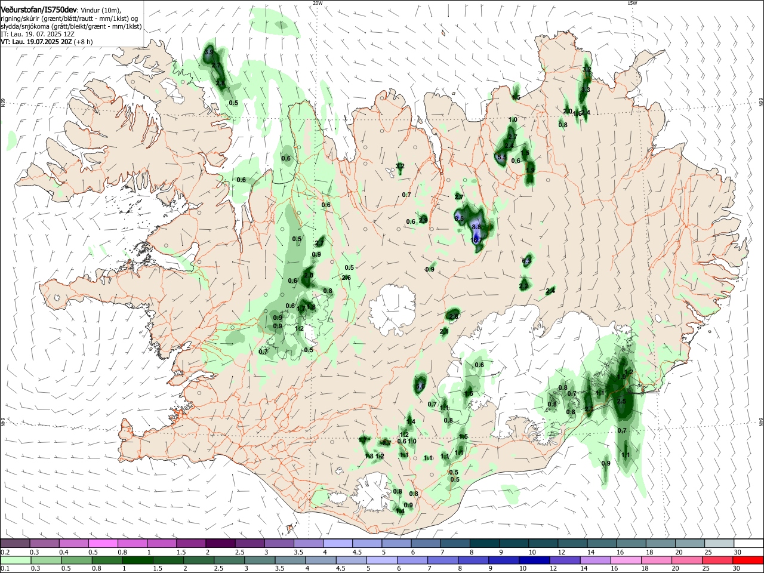Click the 0.1 label on the lower legend
764x573 pixels.
click(x=5, y=568)
